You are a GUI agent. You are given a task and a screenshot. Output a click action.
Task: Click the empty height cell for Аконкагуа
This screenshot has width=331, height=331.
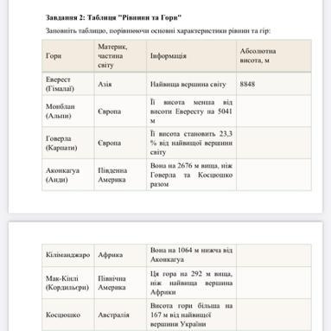(274, 175)
